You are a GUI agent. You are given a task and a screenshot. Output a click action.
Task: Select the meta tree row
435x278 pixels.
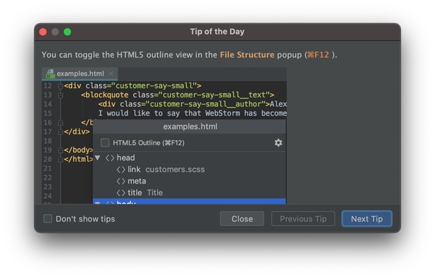click(189, 181)
